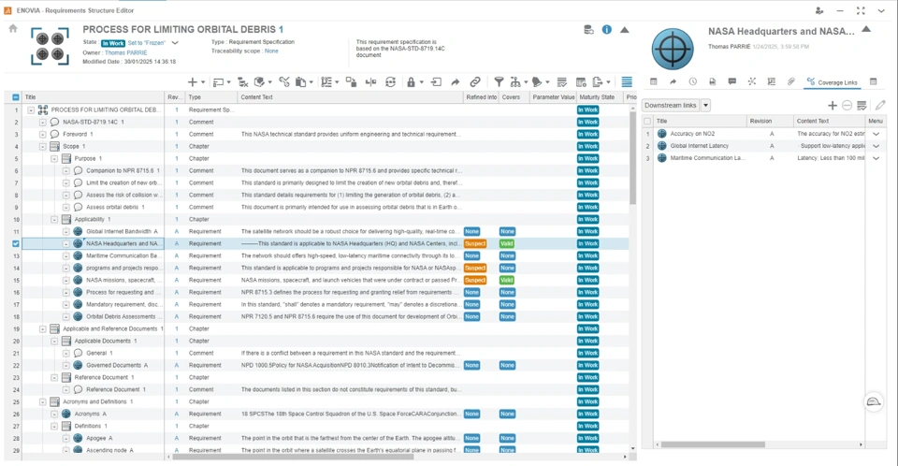Click the funnel filter icon in toolbar
This screenshot has height=466, width=898.
click(x=499, y=82)
